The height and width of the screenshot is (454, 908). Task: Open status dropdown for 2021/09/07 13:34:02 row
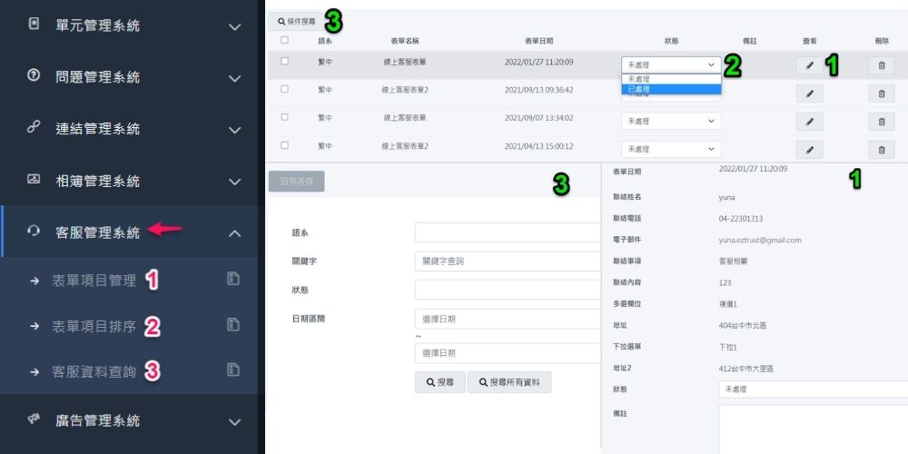(x=671, y=121)
